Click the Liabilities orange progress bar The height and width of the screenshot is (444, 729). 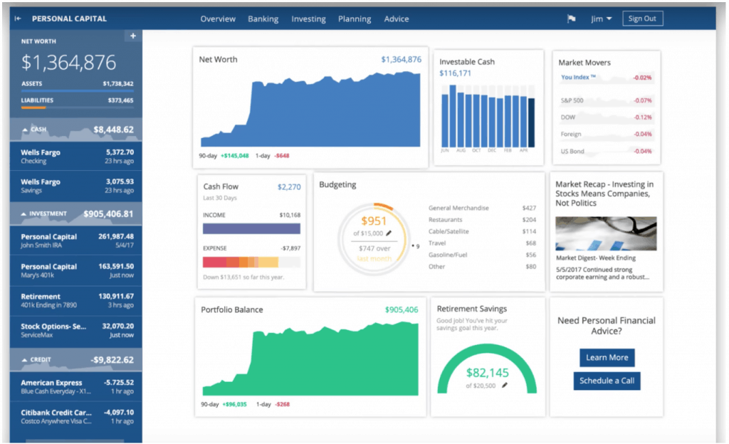tap(33, 107)
